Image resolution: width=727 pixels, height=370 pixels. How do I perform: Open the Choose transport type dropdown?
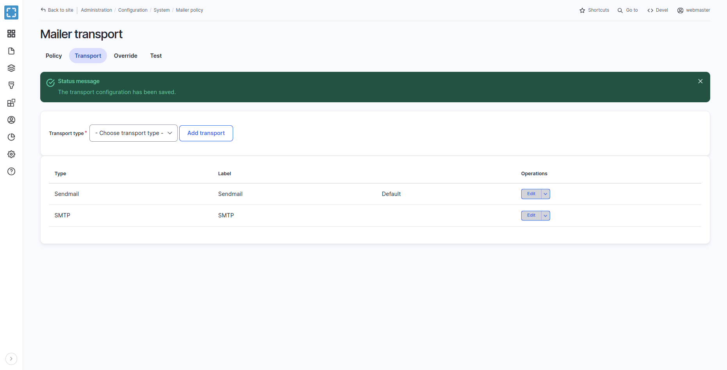coord(134,133)
